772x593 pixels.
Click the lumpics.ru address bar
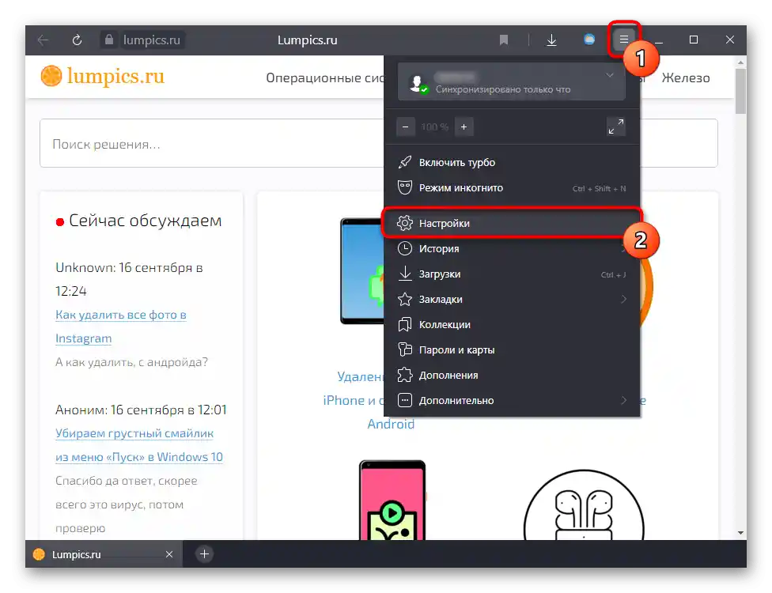click(152, 40)
